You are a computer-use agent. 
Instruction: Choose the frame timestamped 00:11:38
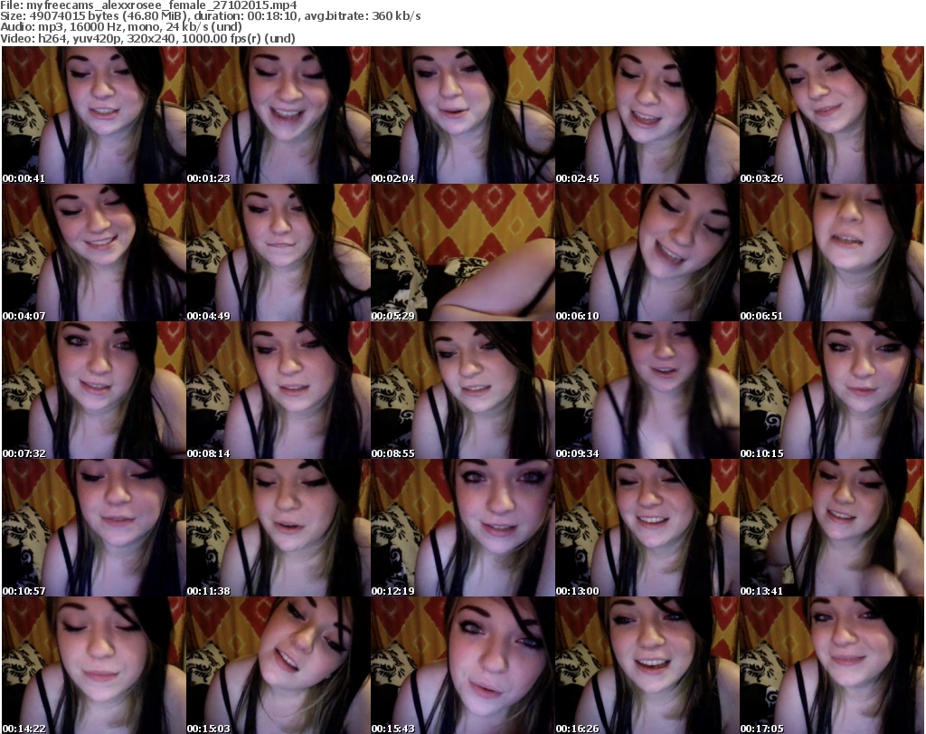pyautogui.click(x=279, y=528)
